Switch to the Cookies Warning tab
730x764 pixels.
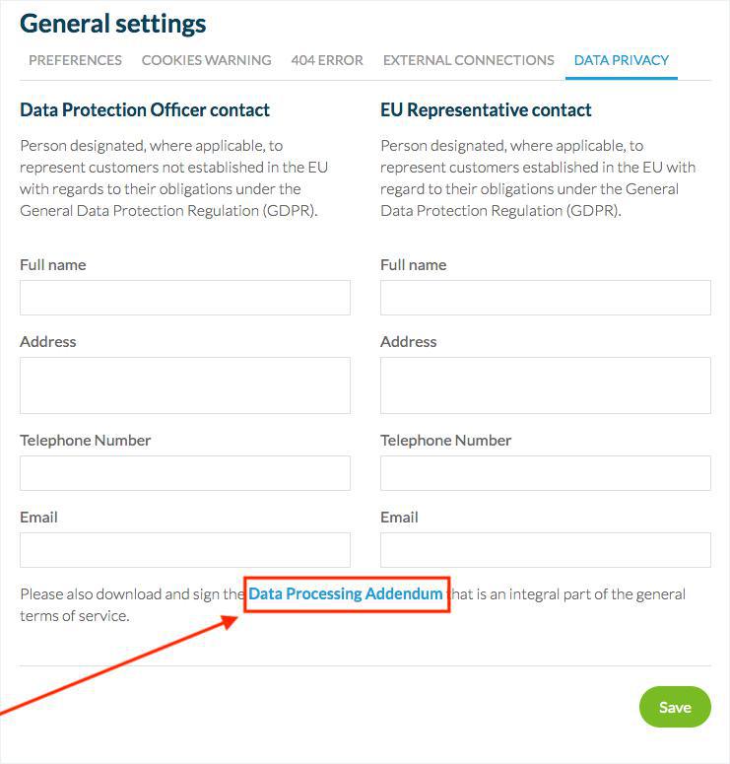206,60
